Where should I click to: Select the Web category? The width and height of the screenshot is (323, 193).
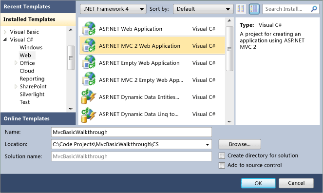click(25, 55)
